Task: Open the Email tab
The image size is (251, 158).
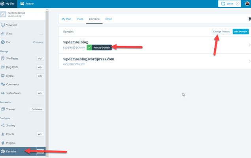Action: coord(109,19)
